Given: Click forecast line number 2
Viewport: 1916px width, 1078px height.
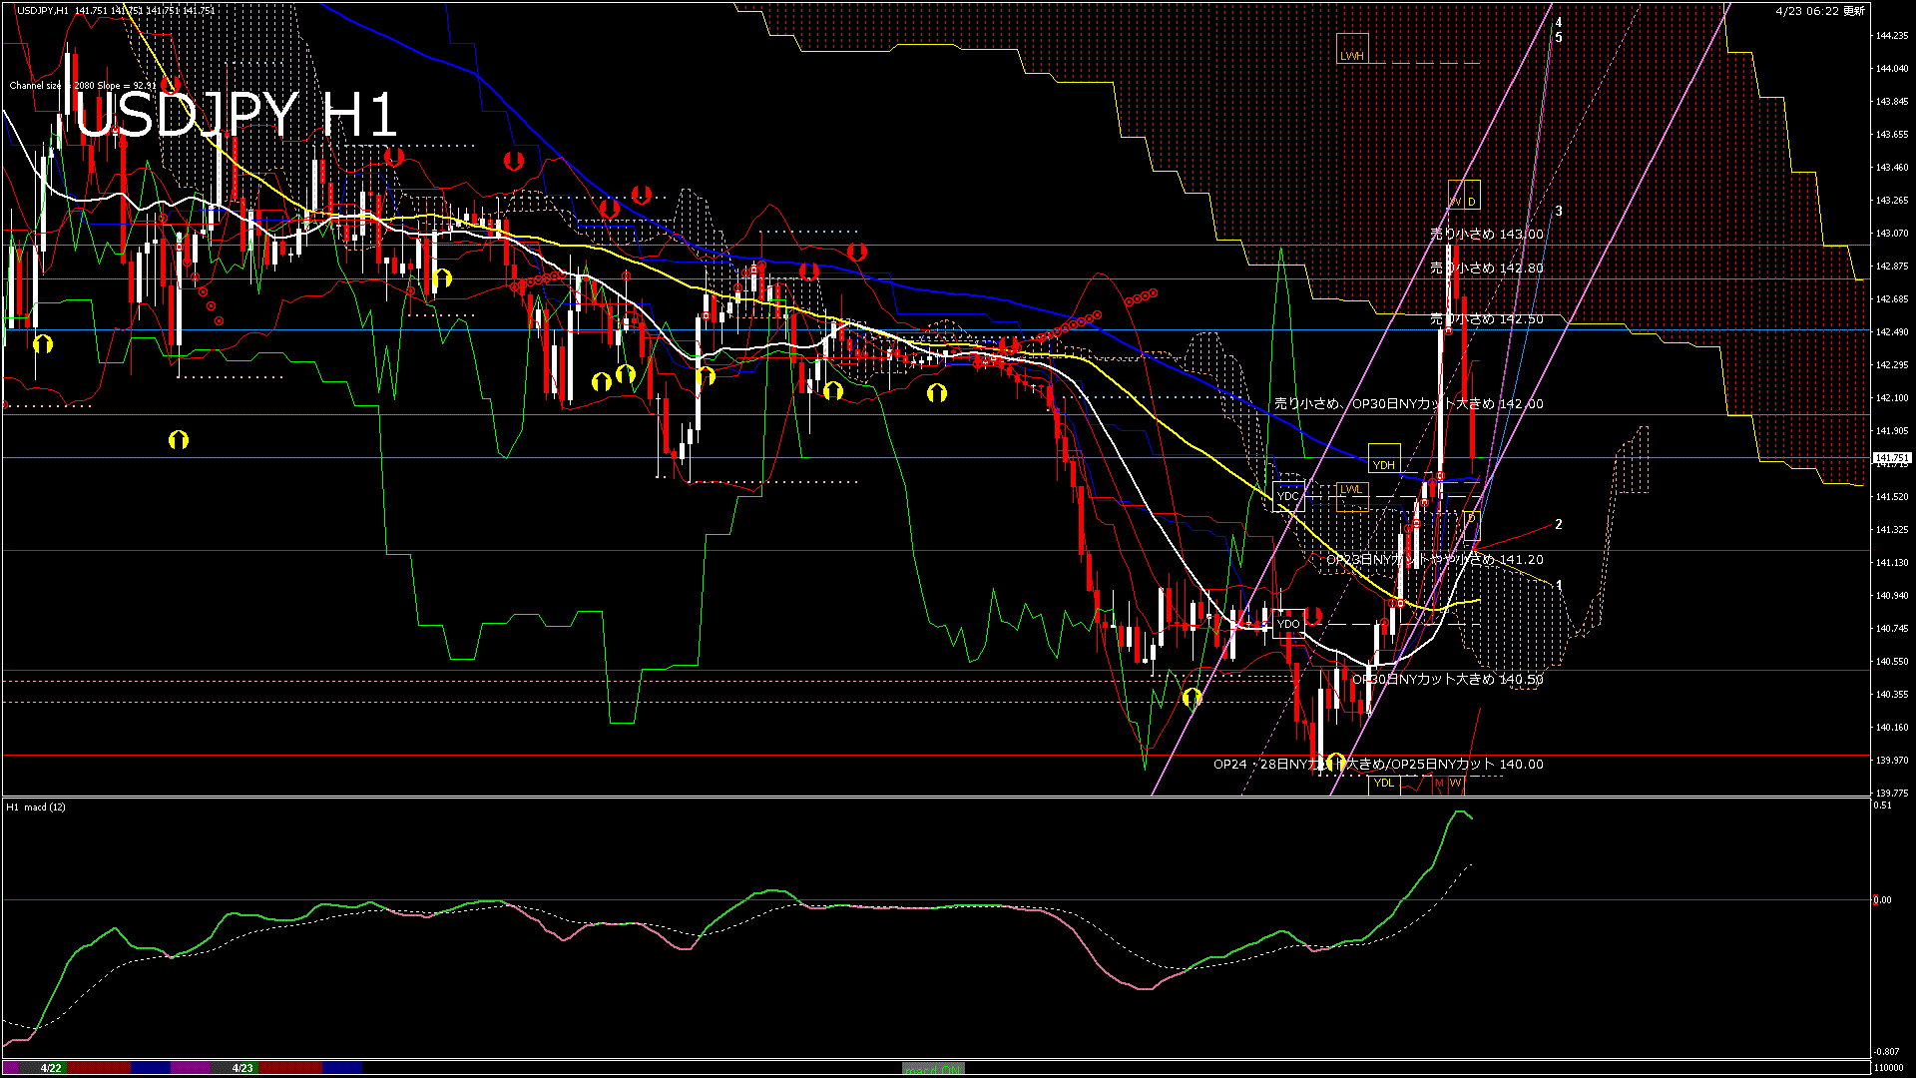Looking at the screenshot, I should pyautogui.click(x=1559, y=524).
